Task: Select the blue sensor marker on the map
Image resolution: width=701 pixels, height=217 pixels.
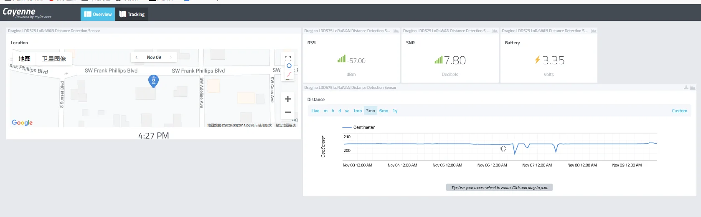Action: tap(154, 81)
